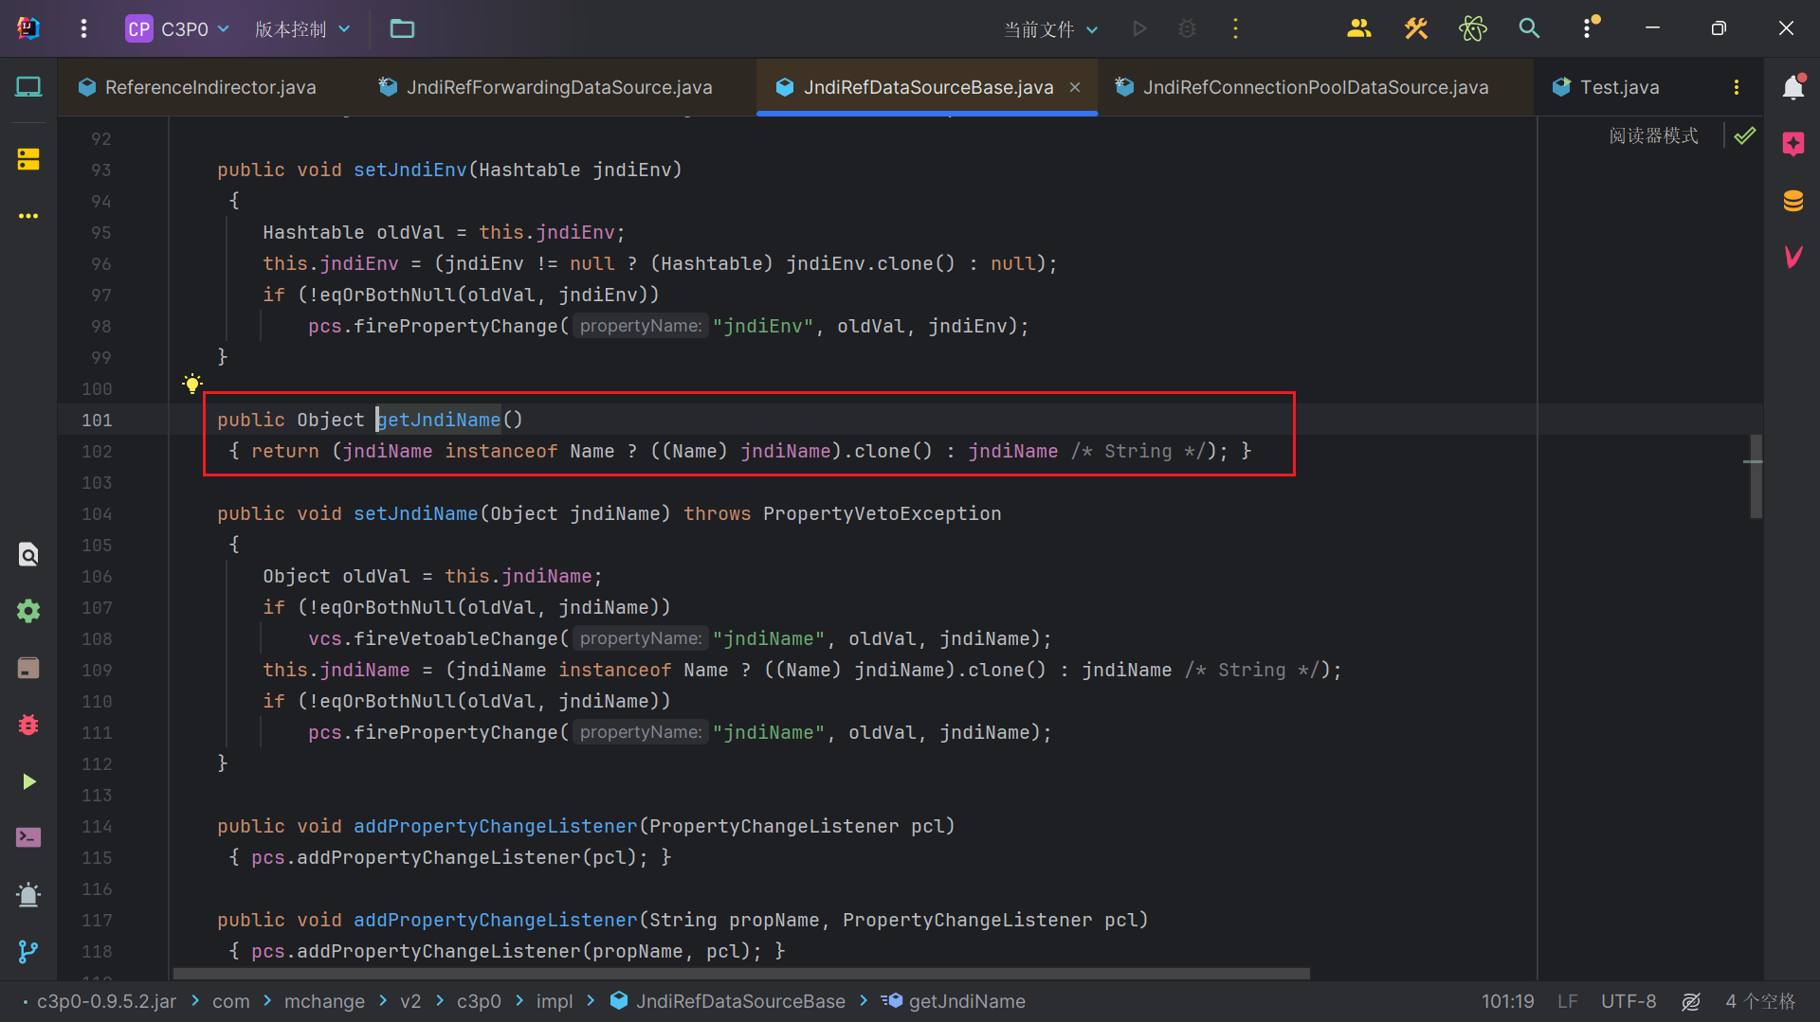Click the editor vertical scrollbar thumb
Screen dimensions: 1820x1022
pos(1756,476)
